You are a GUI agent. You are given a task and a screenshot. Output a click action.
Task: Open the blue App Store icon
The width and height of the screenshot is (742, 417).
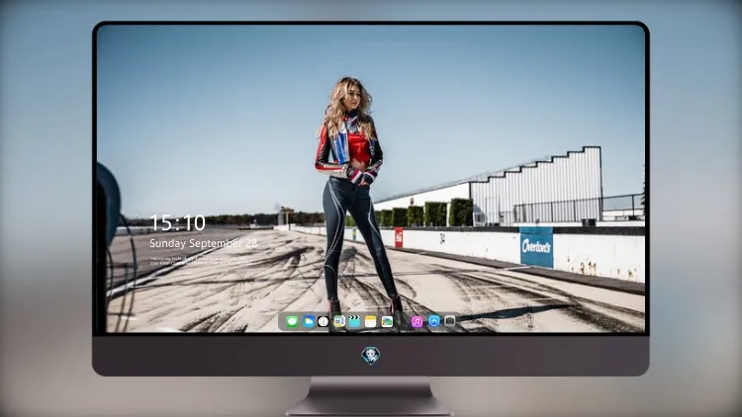pos(434,321)
